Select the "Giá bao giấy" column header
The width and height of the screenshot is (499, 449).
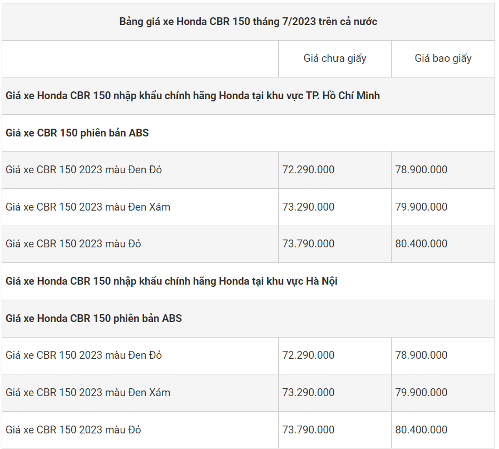(443, 58)
